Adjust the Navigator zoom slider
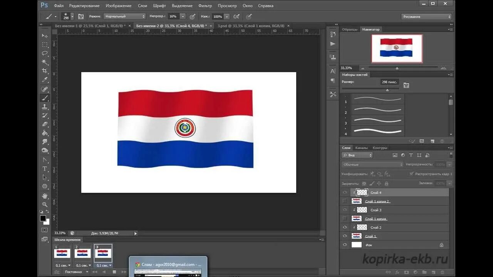The height and width of the screenshot is (277, 493). [x=397, y=68]
